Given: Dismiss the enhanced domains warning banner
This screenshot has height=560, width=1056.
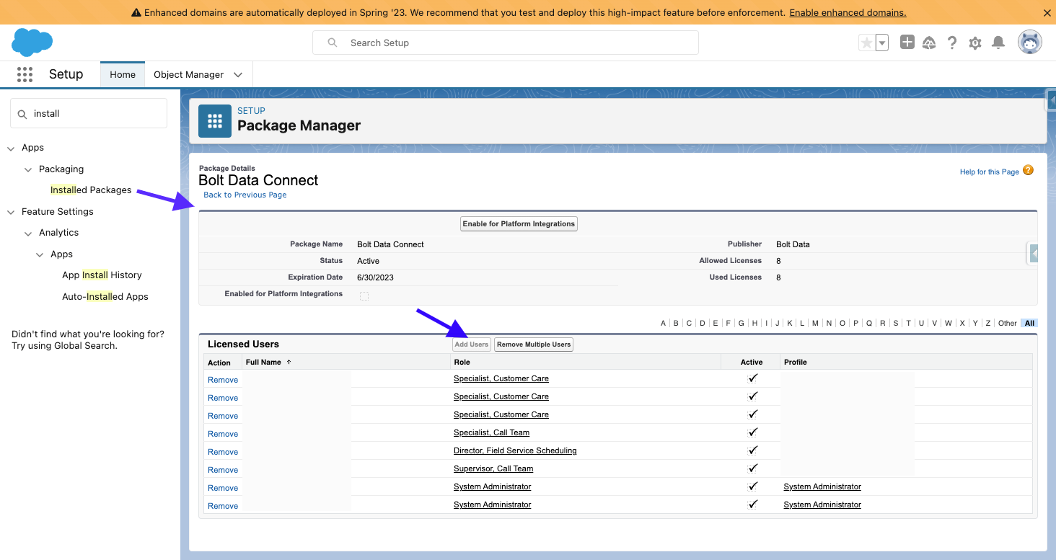Looking at the screenshot, I should tap(1047, 13).
